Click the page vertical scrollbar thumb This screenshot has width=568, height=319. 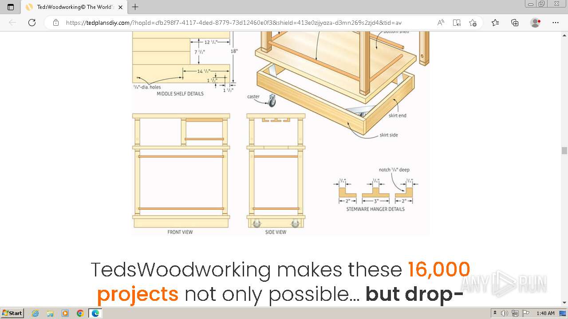tap(564, 151)
